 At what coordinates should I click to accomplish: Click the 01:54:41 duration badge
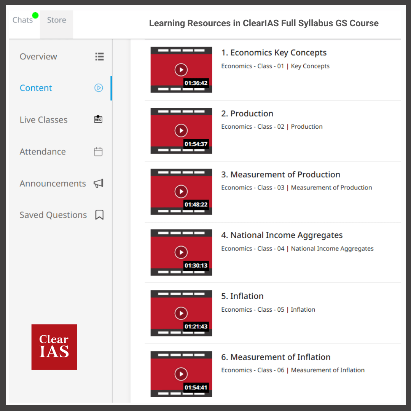[196, 387]
